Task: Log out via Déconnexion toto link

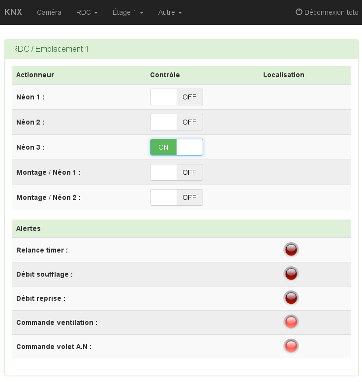Action: [x=331, y=12]
